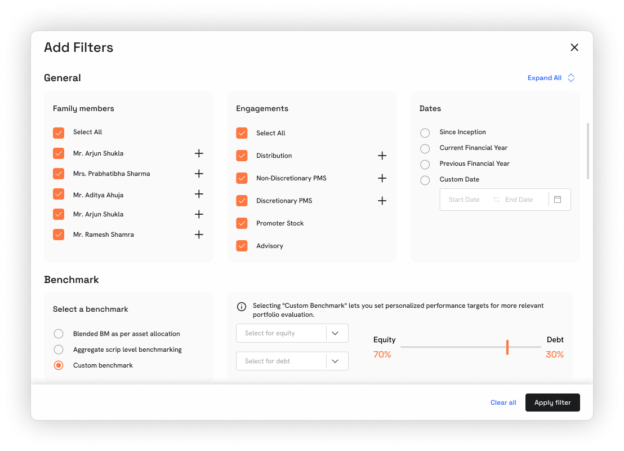Image resolution: width=624 pixels, height=451 pixels.
Task: Adjust the Equity/Debt allocation slider
Action: click(507, 348)
